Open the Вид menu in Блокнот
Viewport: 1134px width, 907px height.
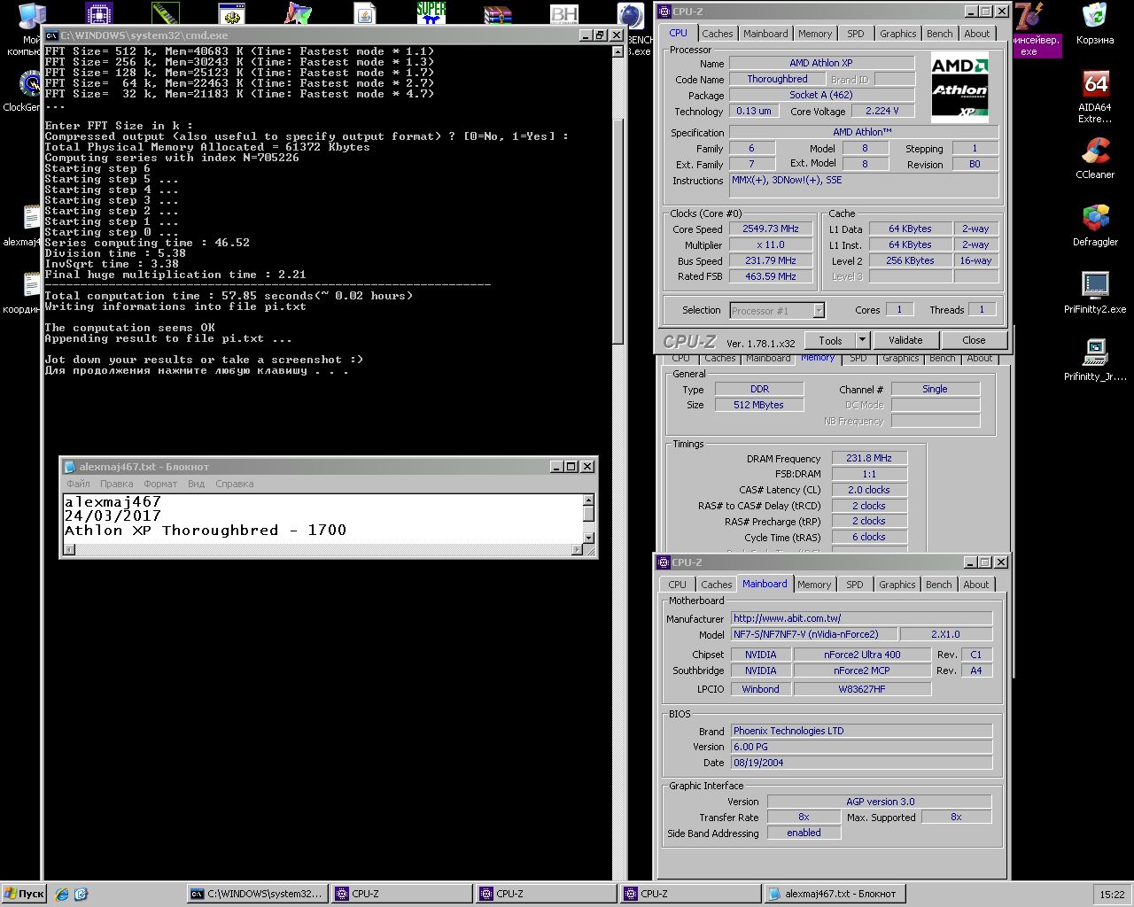click(x=196, y=484)
